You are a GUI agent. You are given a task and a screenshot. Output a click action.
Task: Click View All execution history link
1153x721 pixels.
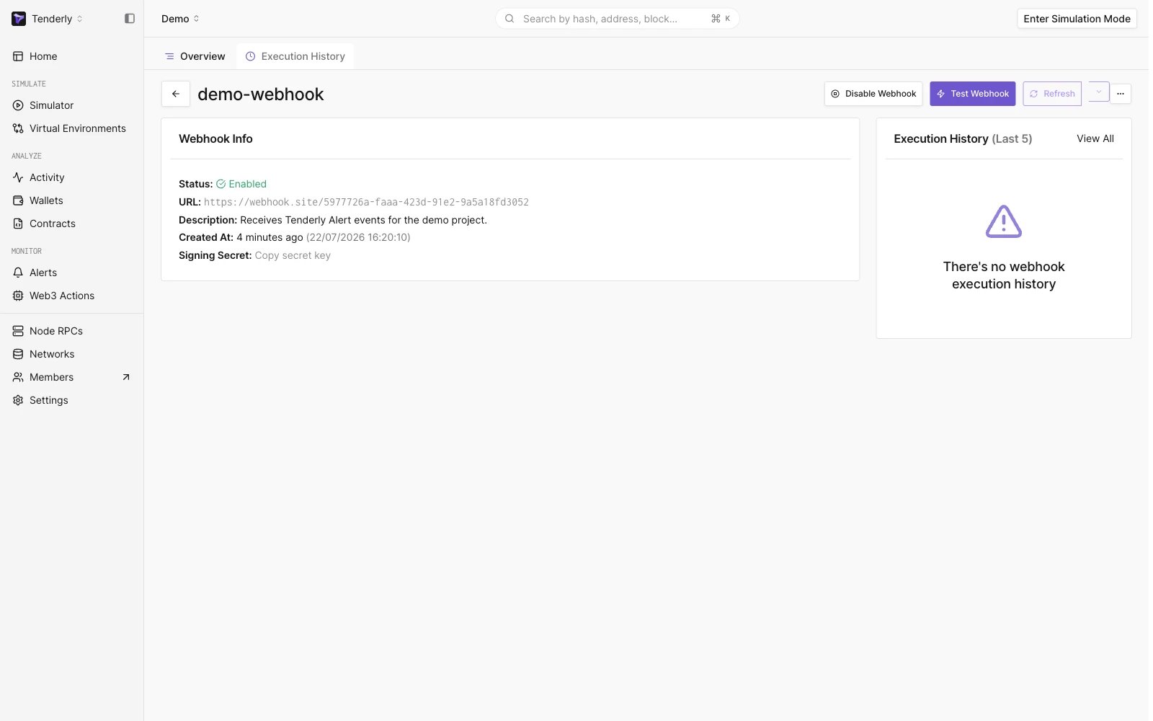(1095, 138)
